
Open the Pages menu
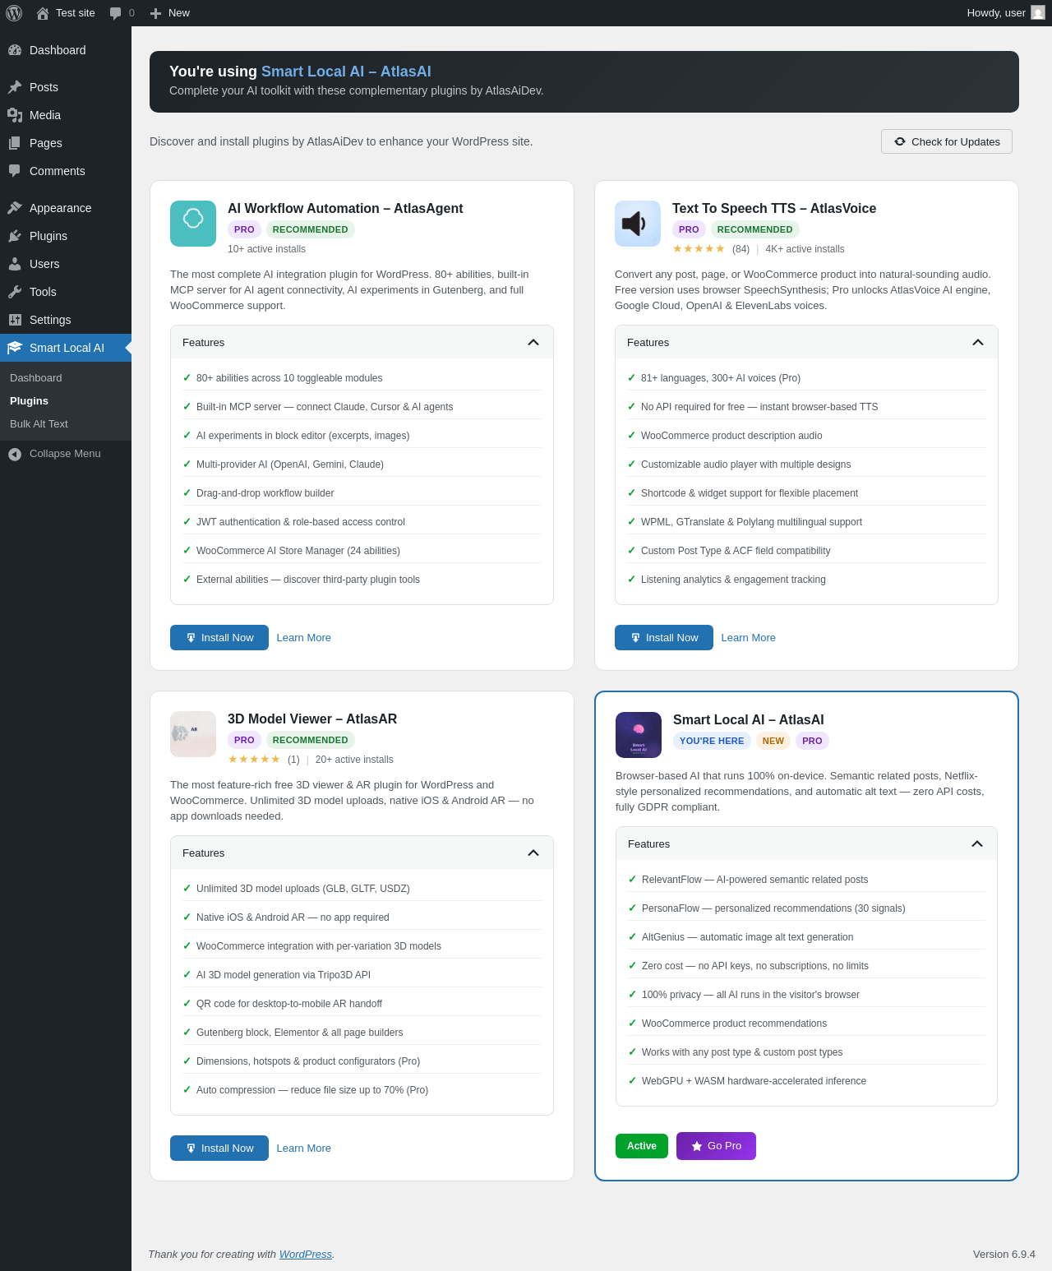[x=66, y=143]
